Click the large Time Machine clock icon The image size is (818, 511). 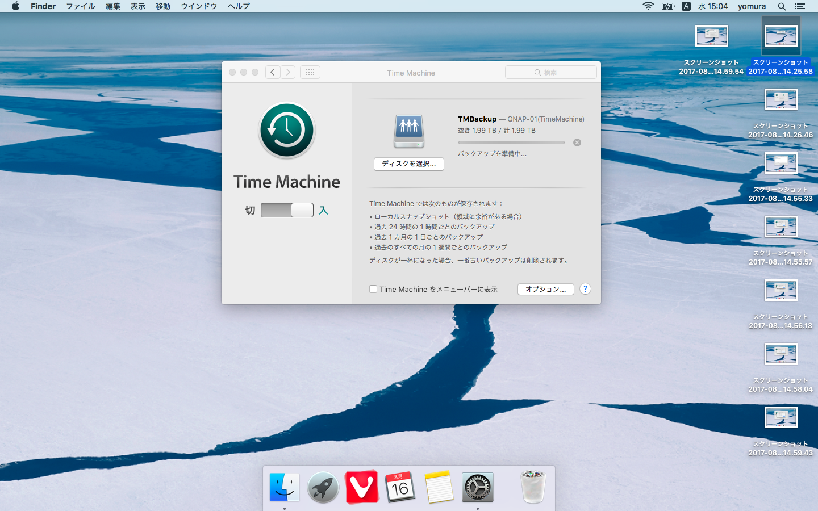[x=287, y=130]
